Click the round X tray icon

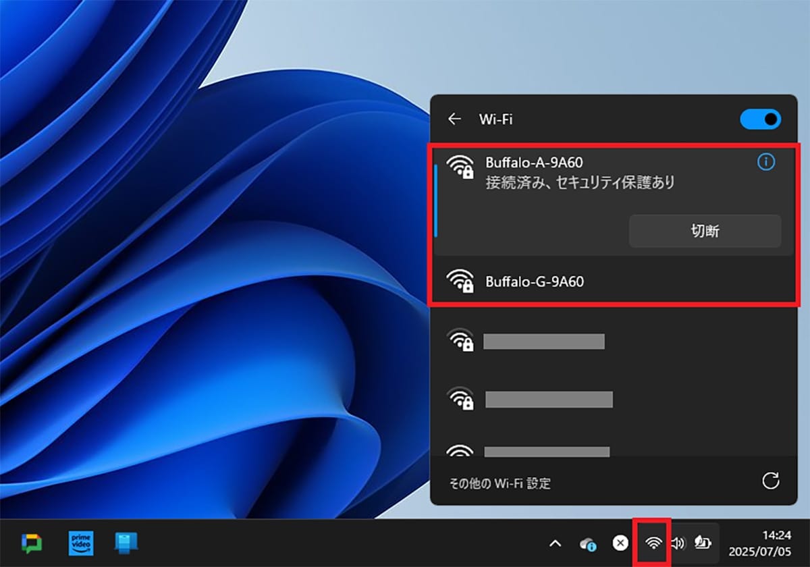620,543
